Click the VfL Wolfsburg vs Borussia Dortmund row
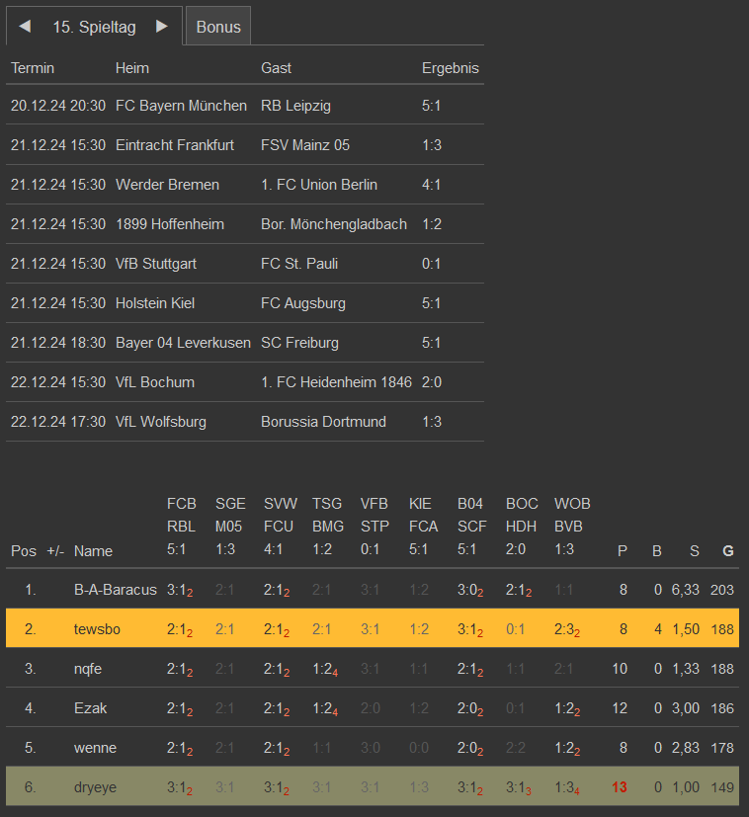 point(245,422)
